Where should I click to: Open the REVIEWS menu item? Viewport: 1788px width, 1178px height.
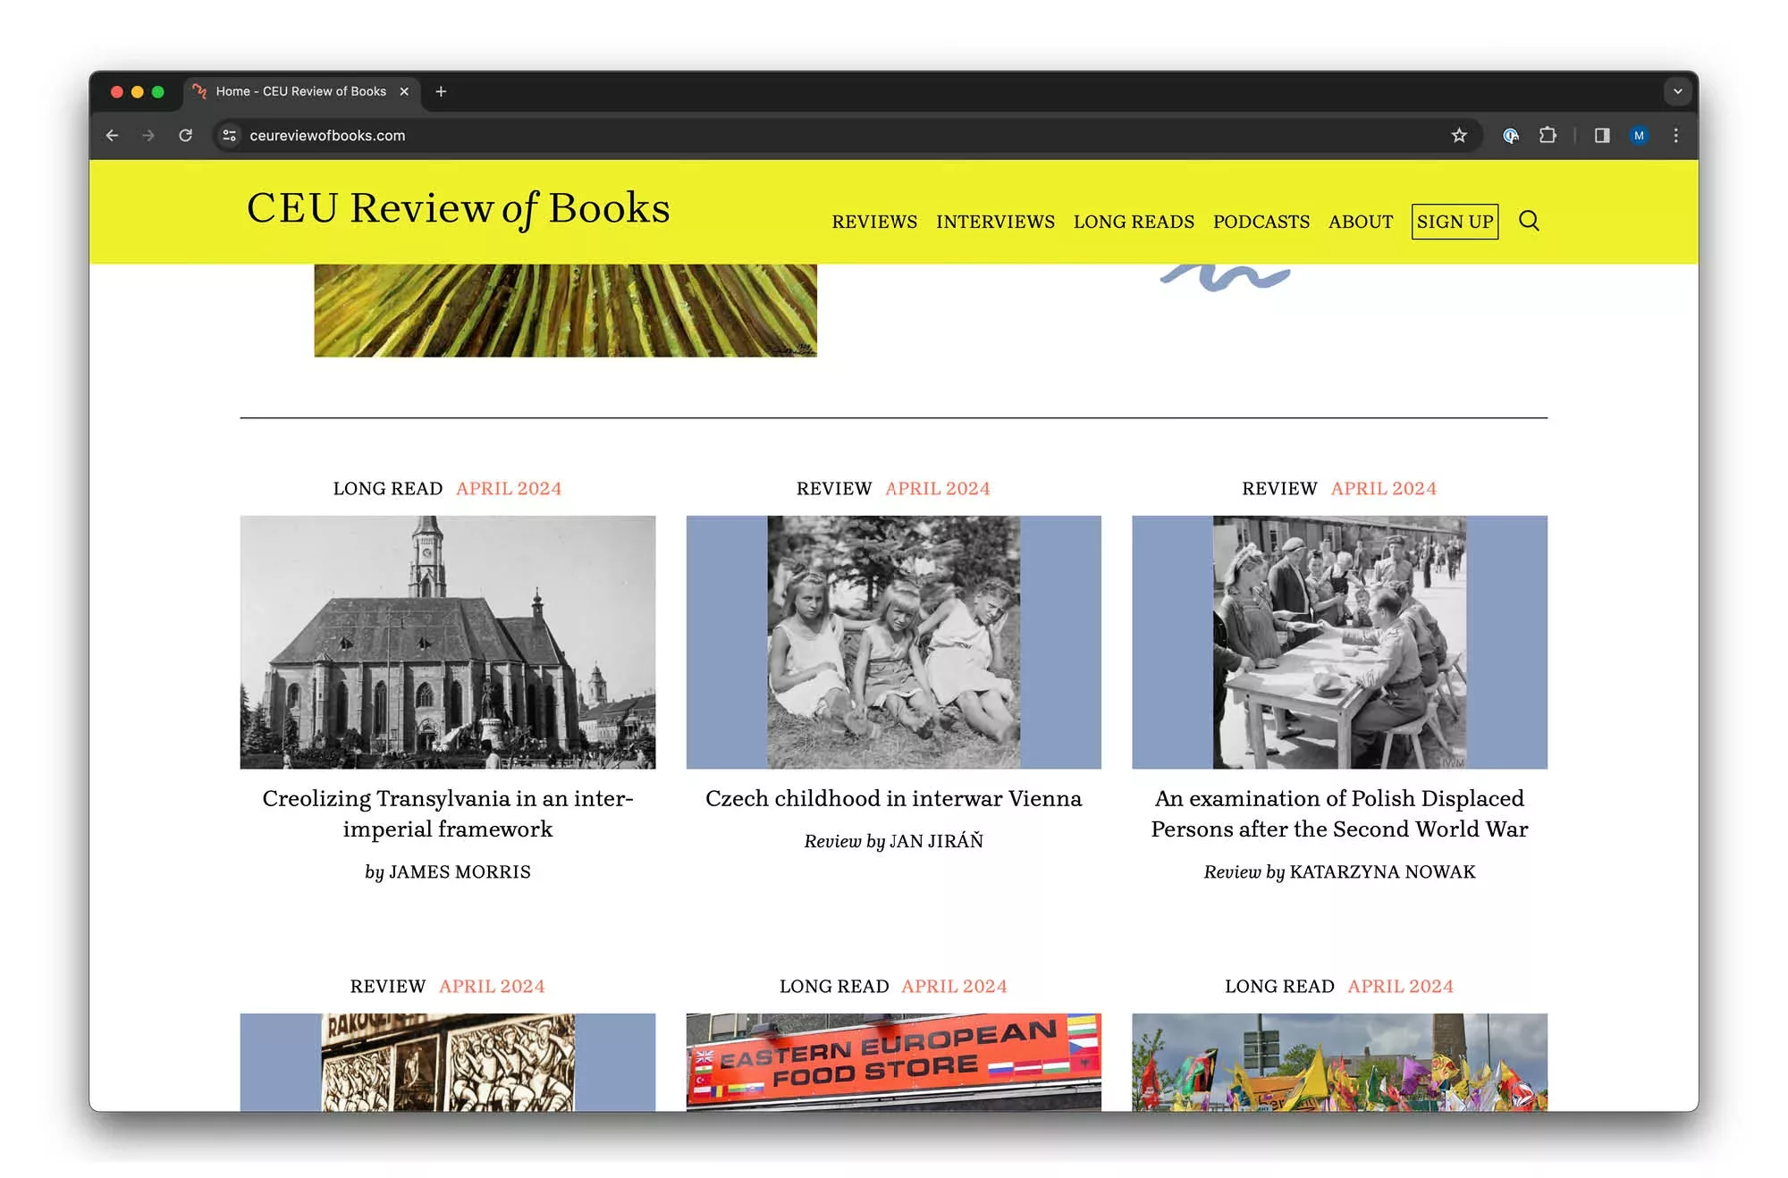point(873,222)
